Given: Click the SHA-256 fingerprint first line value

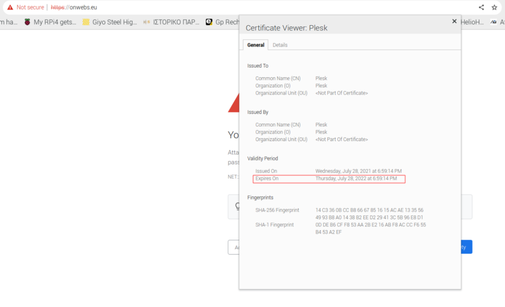Looking at the screenshot, I should [x=369, y=210].
